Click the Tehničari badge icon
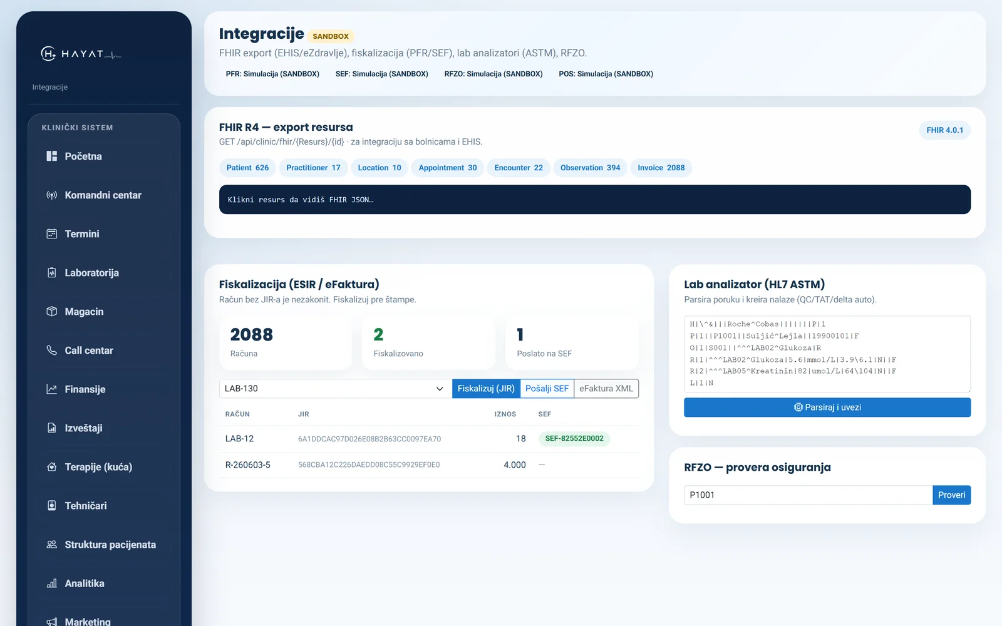 (x=52, y=505)
